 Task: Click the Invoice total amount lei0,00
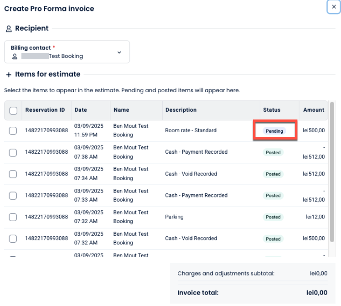(317, 293)
